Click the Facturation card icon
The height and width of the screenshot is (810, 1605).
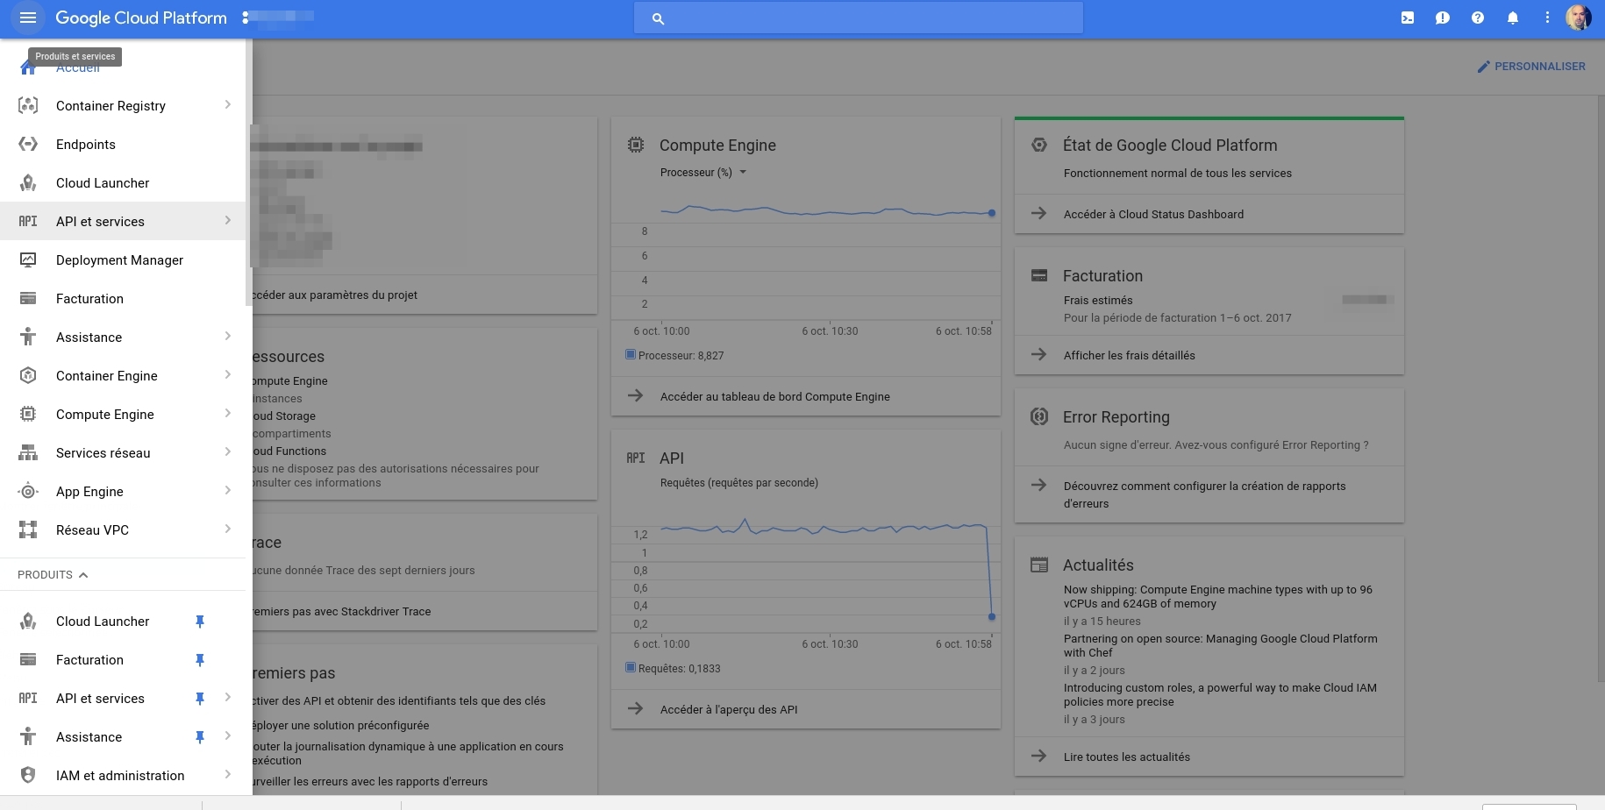click(1039, 275)
